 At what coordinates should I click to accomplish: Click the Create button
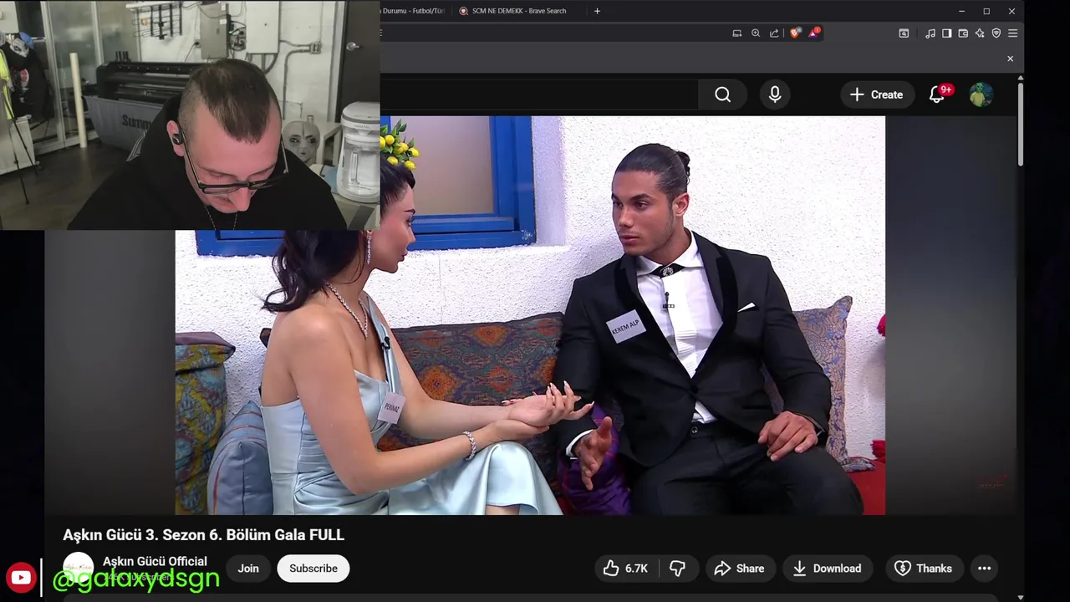(876, 94)
